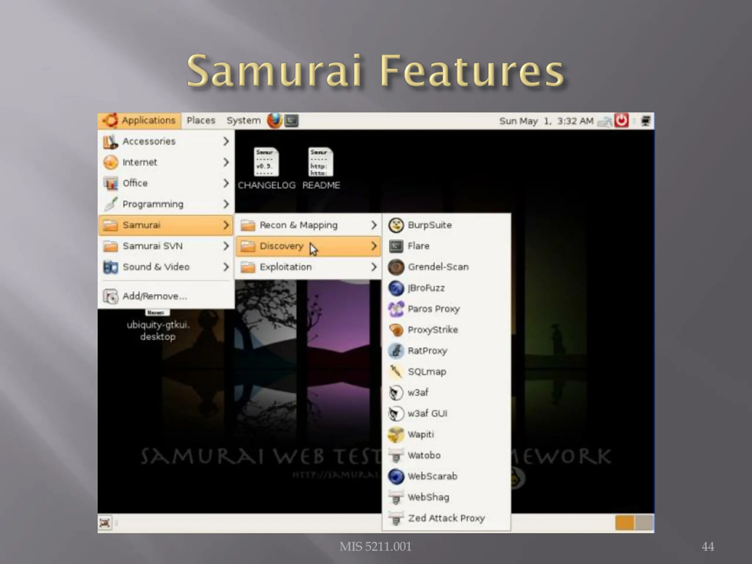Expand the Exploitation submenu
Viewport: 752px width, 564px height.
tap(308, 267)
